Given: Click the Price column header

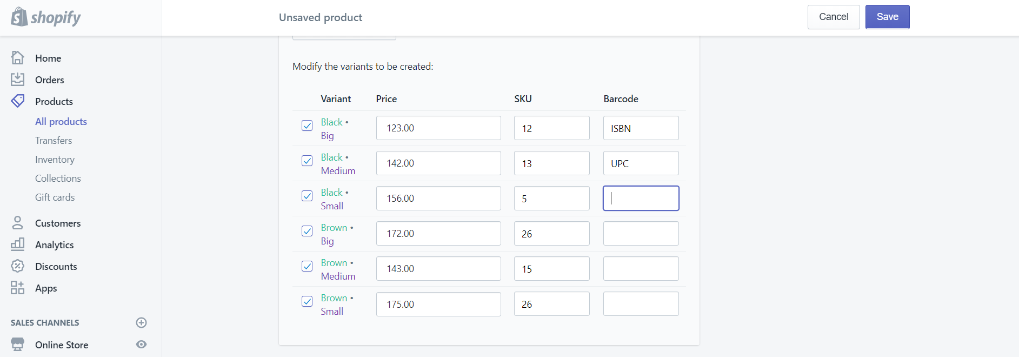Looking at the screenshot, I should pos(387,99).
